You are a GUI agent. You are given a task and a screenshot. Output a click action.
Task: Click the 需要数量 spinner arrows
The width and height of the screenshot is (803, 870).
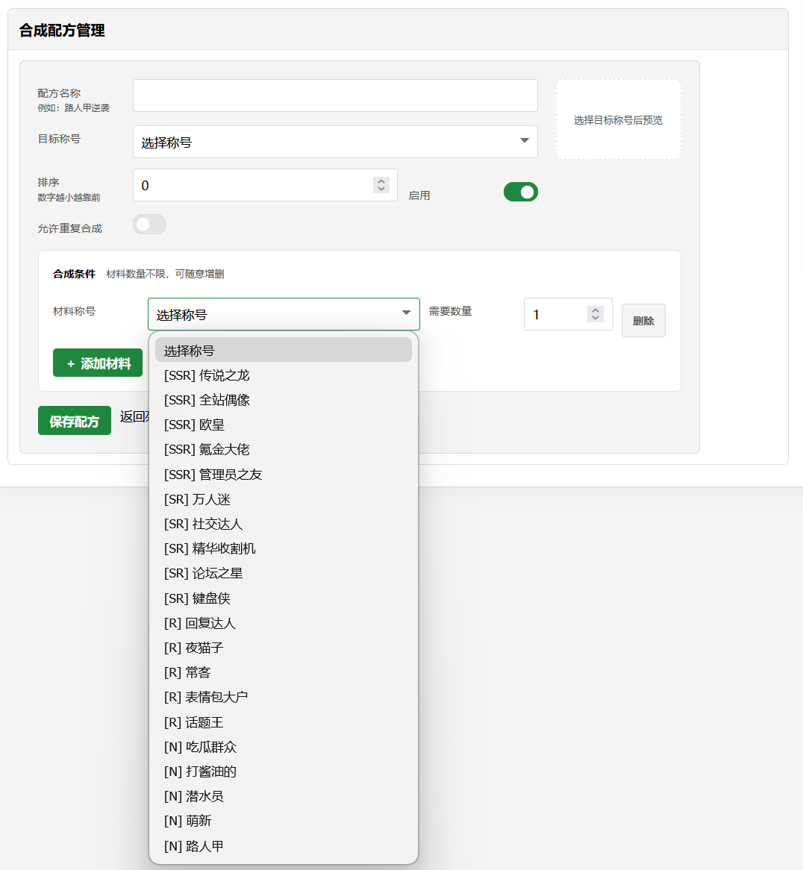[x=596, y=314]
